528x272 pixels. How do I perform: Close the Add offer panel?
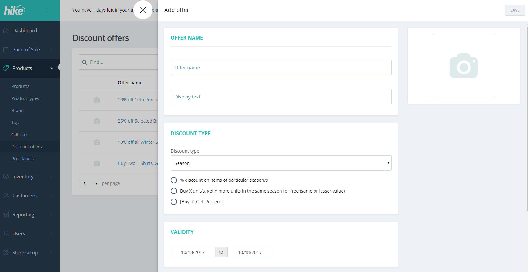coord(143,10)
